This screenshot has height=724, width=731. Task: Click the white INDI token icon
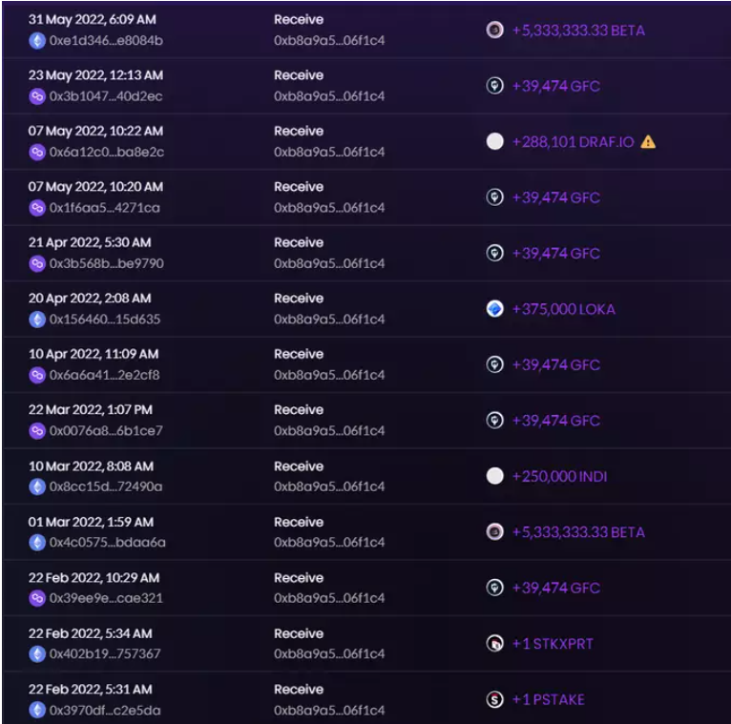(494, 476)
